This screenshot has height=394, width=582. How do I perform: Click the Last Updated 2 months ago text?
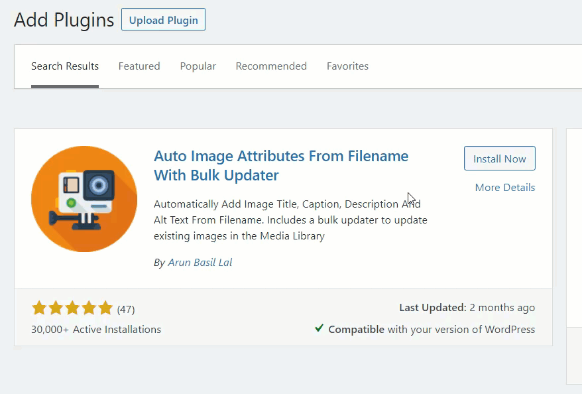pos(467,308)
